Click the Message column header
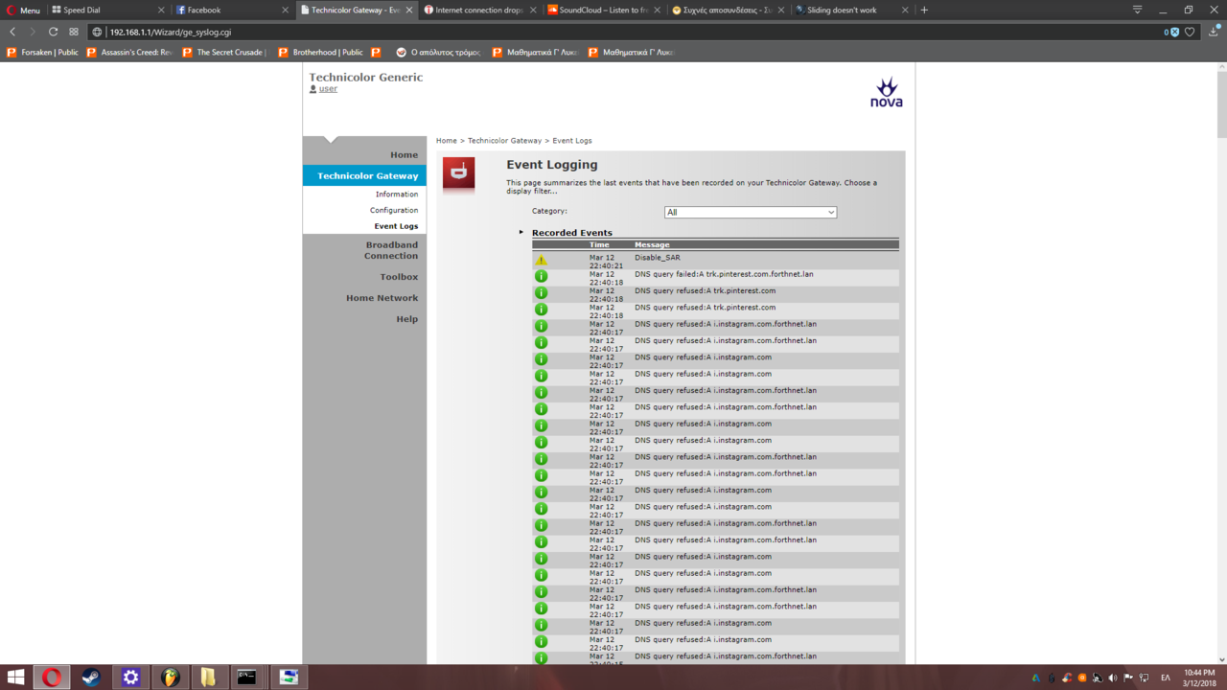Viewport: 1227px width, 690px height. pyautogui.click(x=652, y=245)
